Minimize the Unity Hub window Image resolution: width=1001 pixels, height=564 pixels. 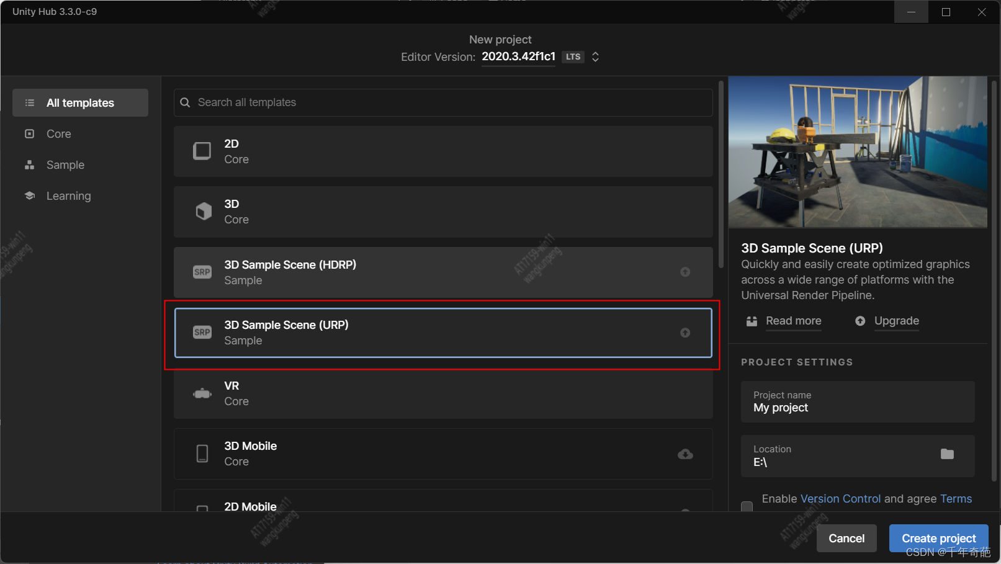[x=911, y=12]
